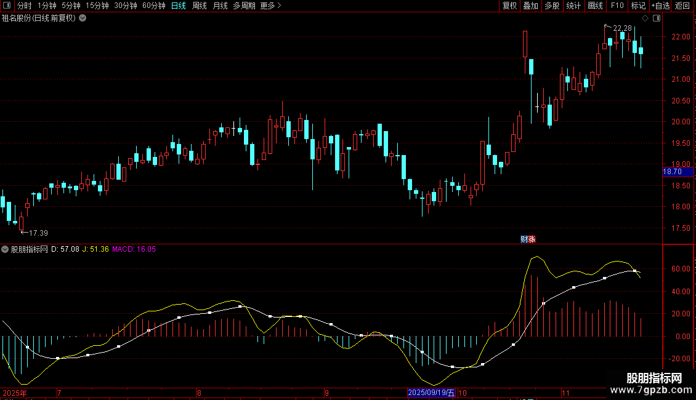The height and width of the screenshot is (400, 696).
Task: Click the 返回 back button
Action: coord(682,6)
